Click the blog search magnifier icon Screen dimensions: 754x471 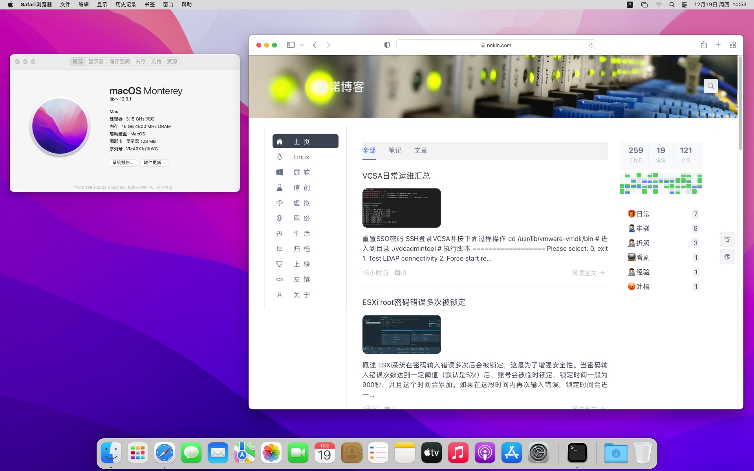coord(710,86)
